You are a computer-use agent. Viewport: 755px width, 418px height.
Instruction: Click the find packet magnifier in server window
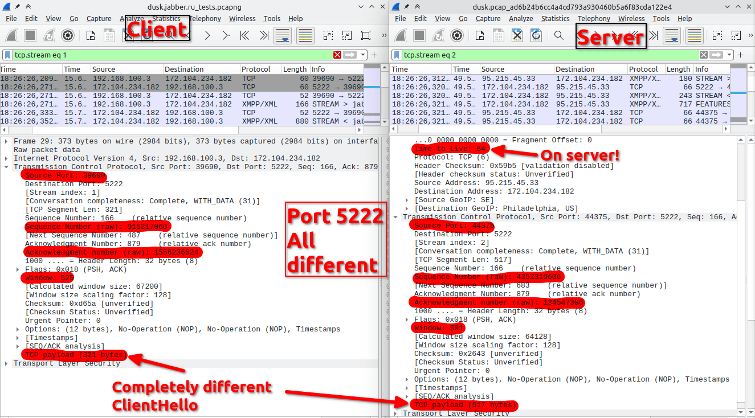click(559, 35)
